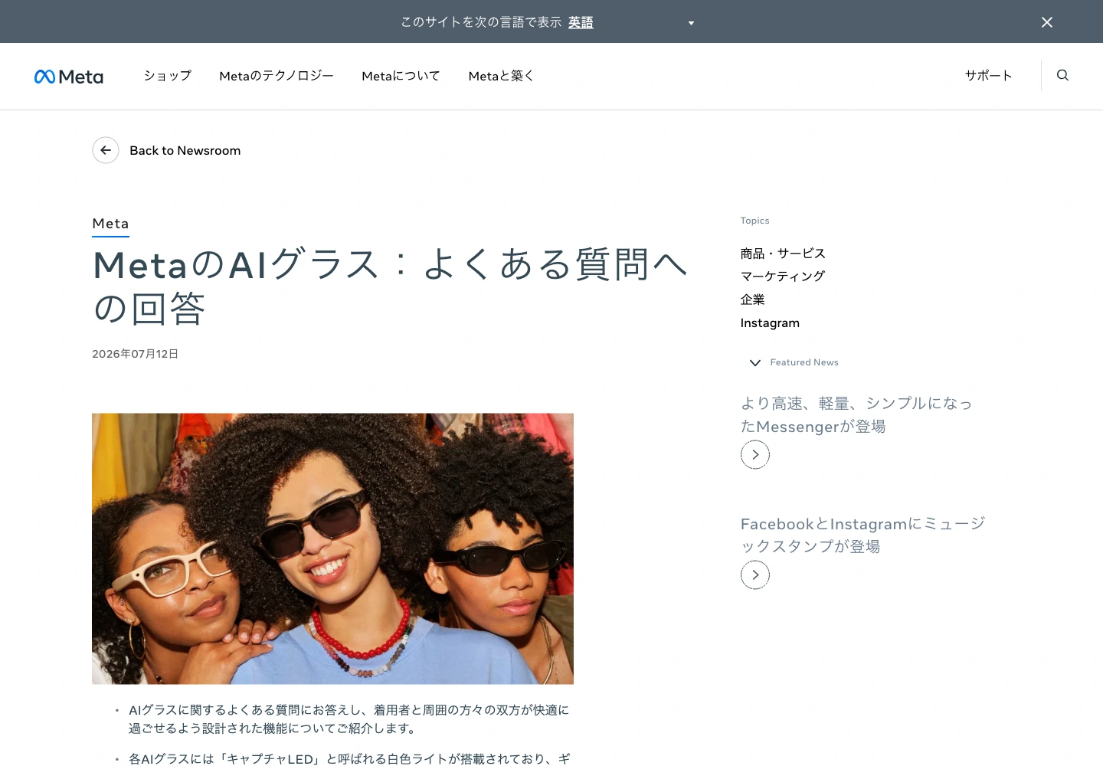
Task: Click the このサイトを次の言語で表示 text
Action: coord(481,22)
